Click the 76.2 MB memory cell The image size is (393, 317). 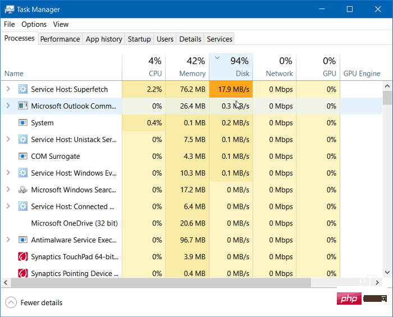(x=188, y=89)
